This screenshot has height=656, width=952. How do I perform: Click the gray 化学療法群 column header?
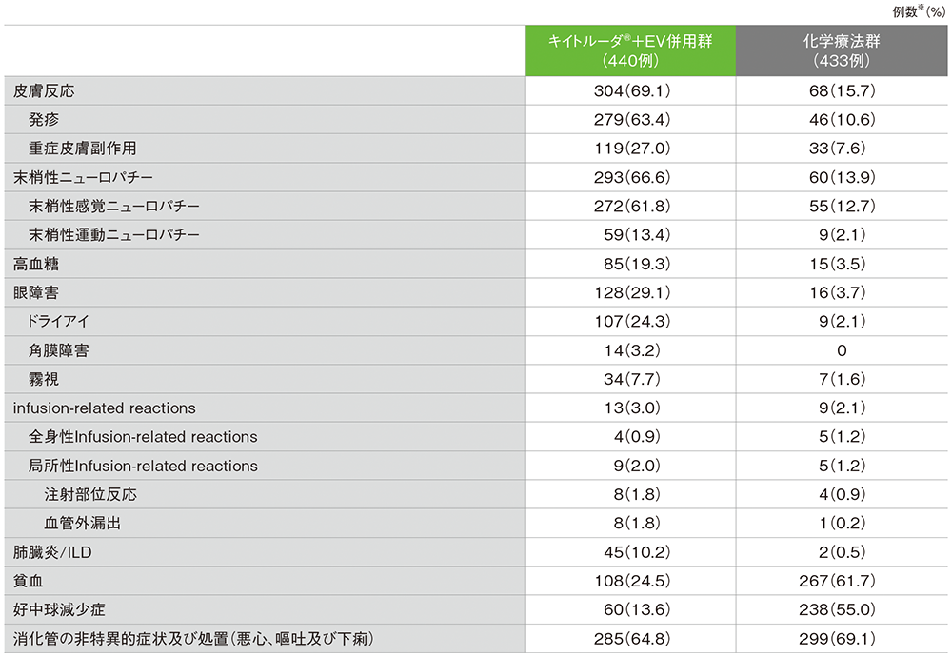pyautogui.click(x=841, y=50)
